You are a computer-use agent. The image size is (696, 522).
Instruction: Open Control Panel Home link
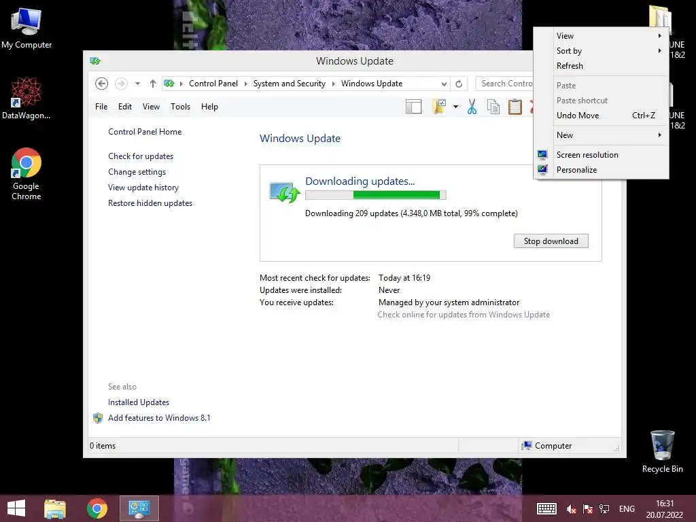click(x=145, y=132)
